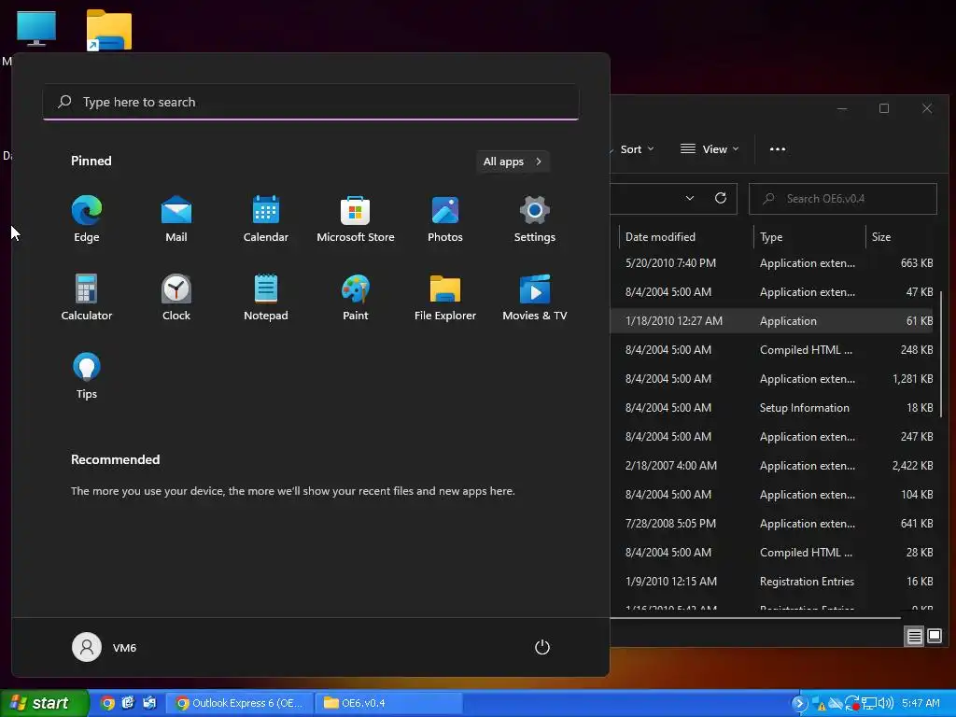
Task: Click the Explorer horizontal scrollbar
Action: (x=754, y=618)
